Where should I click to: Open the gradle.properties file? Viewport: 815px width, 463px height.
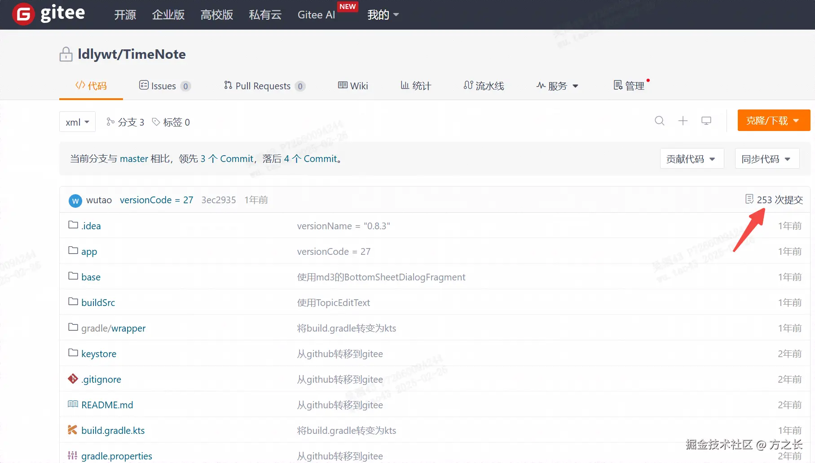click(x=116, y=456)
